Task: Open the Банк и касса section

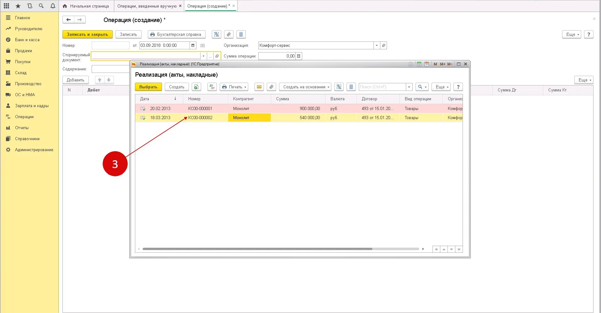Action: (27, 40)
